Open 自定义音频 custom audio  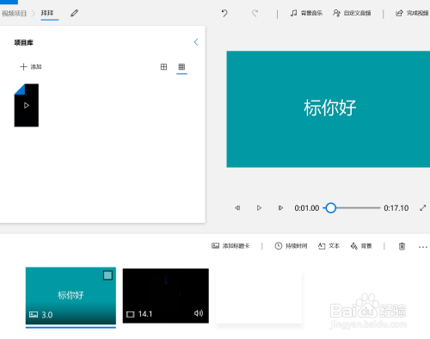coord(352,13)
